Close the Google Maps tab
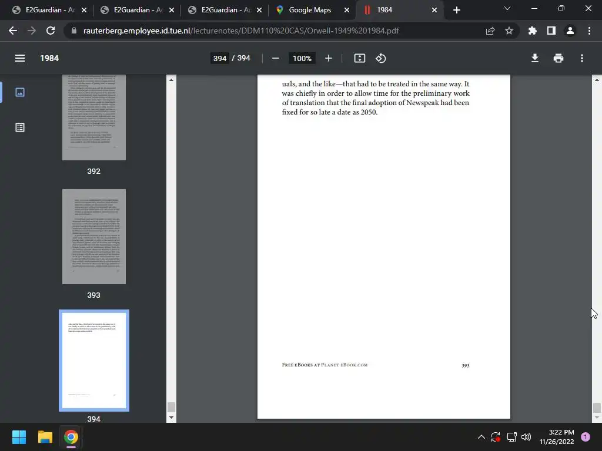The height and width of the screenshot is (451, 602). (347, 10)
